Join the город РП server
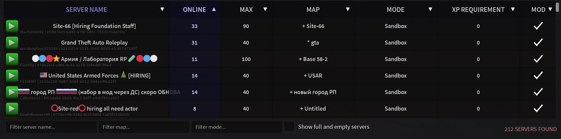Viewport: 561px width, 139px height. point(12,92)
